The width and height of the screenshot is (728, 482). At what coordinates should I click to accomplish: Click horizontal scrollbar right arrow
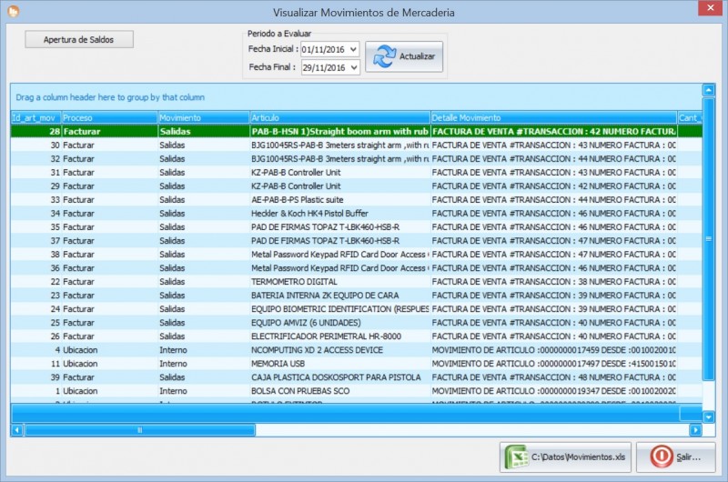[x=696, y=429]
